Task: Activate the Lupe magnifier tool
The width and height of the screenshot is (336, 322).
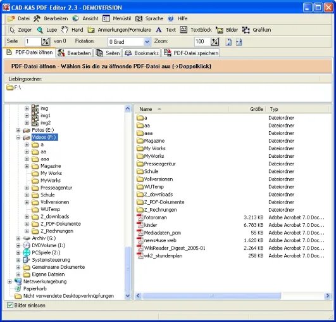Action: (47, 30)
